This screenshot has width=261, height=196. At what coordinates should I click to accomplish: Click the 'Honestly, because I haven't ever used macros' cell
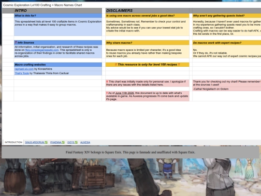click(x=227, y=27)
